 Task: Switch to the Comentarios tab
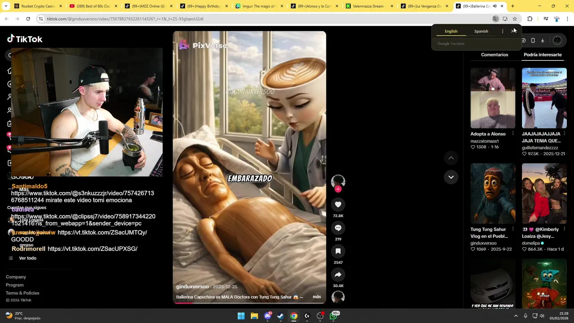point(495,55)
